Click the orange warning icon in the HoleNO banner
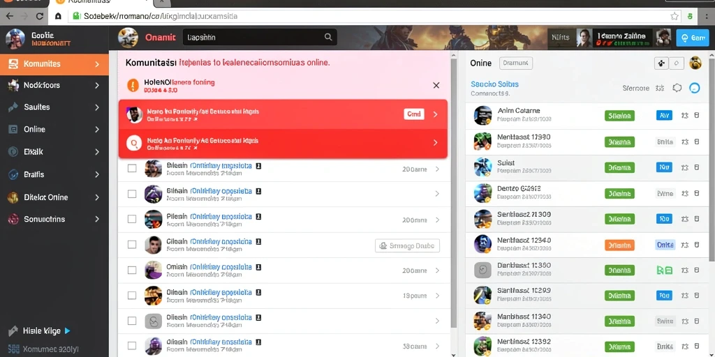 point(133,85)
